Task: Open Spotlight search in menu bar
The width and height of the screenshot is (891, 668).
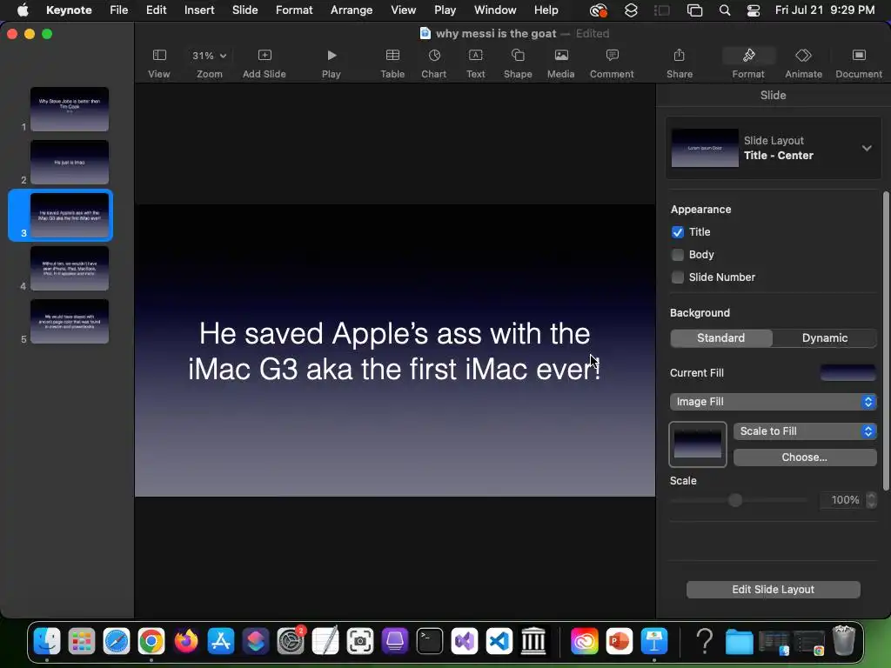Action: coord(725,10)
